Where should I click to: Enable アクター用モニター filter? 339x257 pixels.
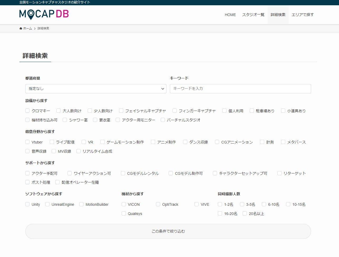[x=118, y=120]
